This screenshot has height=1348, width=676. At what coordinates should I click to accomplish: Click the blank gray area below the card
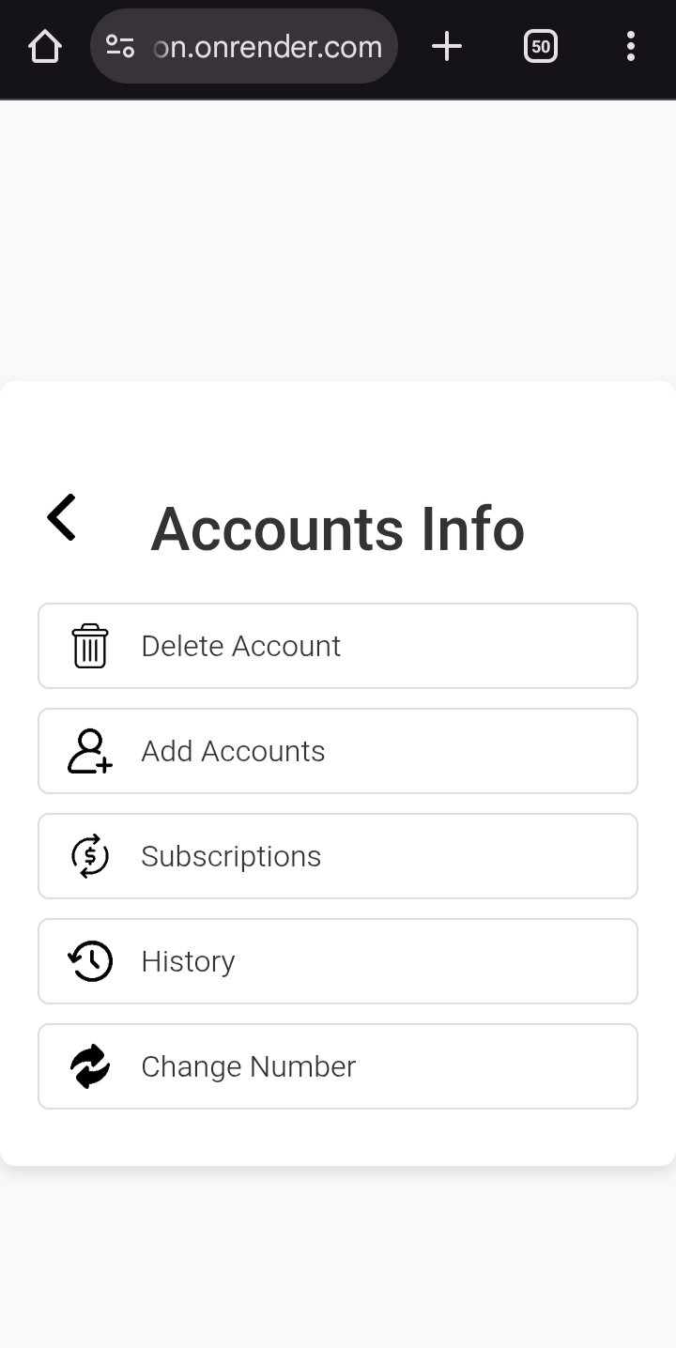point(338,1258)
